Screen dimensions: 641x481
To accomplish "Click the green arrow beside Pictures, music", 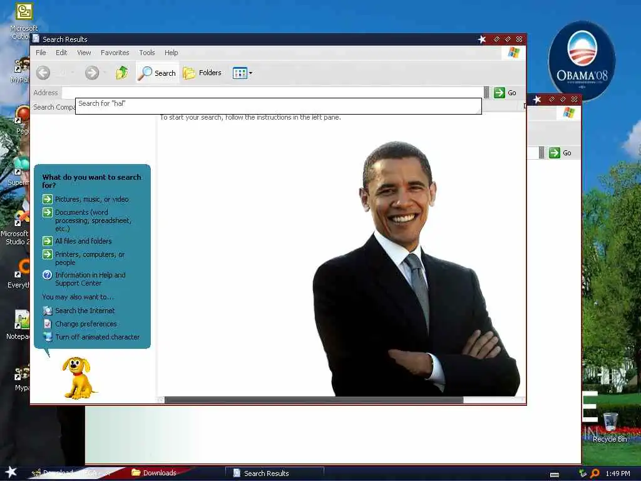I will point(48,199).
